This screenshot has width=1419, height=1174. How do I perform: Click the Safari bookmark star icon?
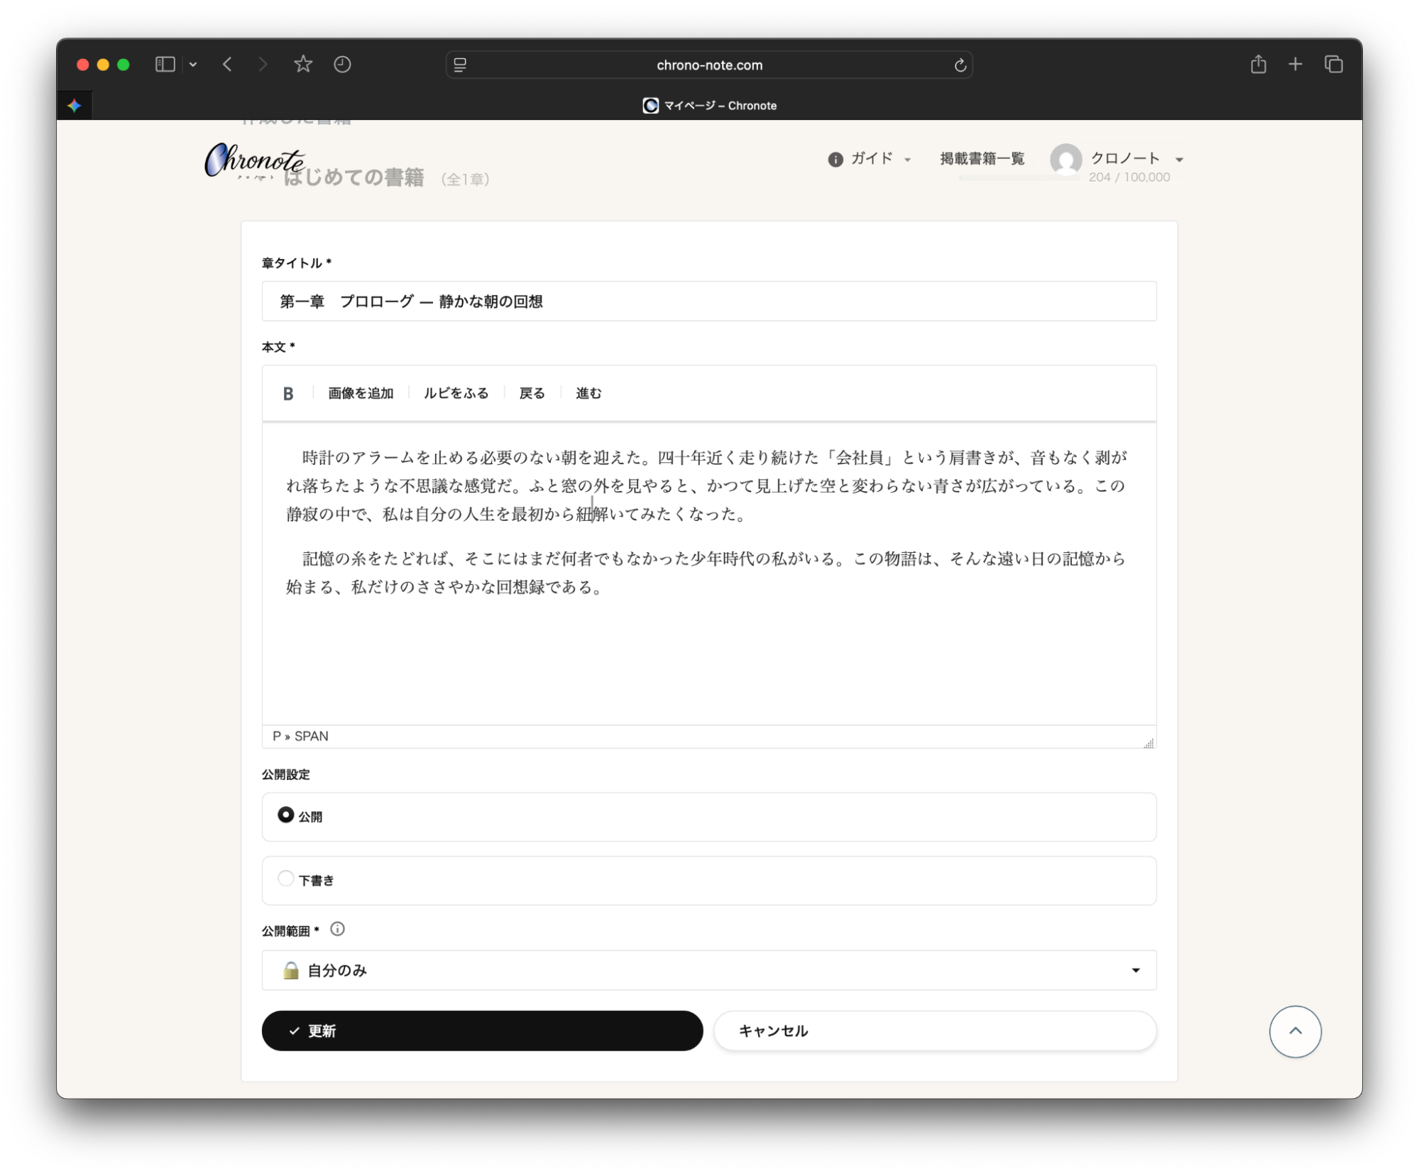303,65
